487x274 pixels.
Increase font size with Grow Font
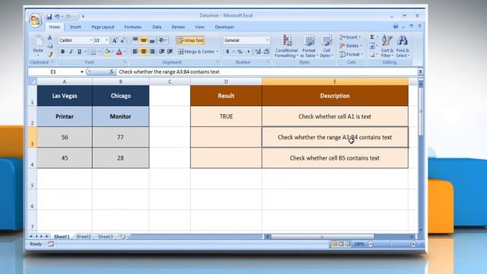coord(115,40)
